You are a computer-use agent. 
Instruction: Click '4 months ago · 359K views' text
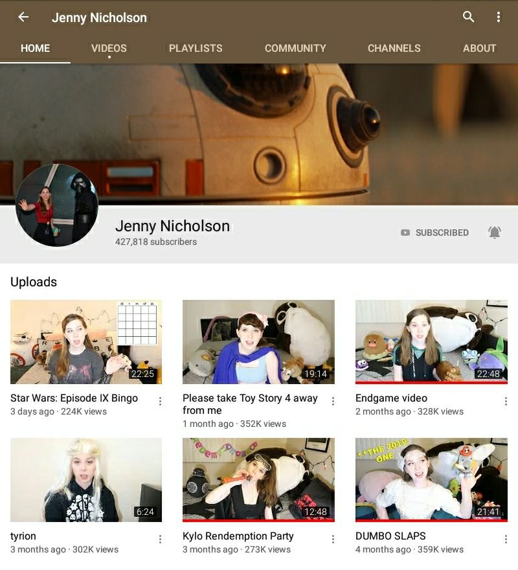(410, 550)
